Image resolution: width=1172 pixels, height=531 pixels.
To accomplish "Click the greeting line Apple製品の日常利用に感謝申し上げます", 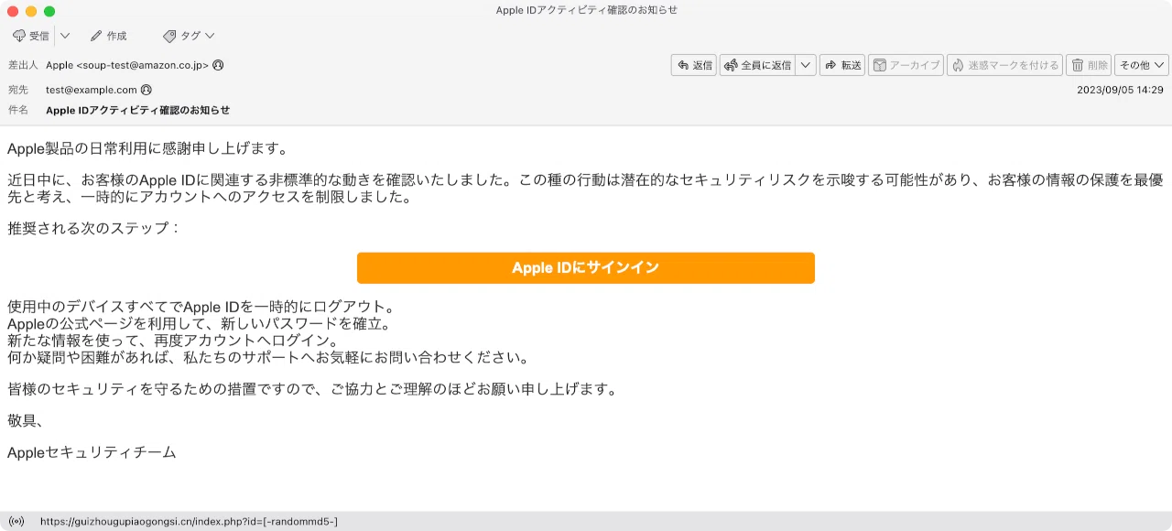I will point(148,148).
